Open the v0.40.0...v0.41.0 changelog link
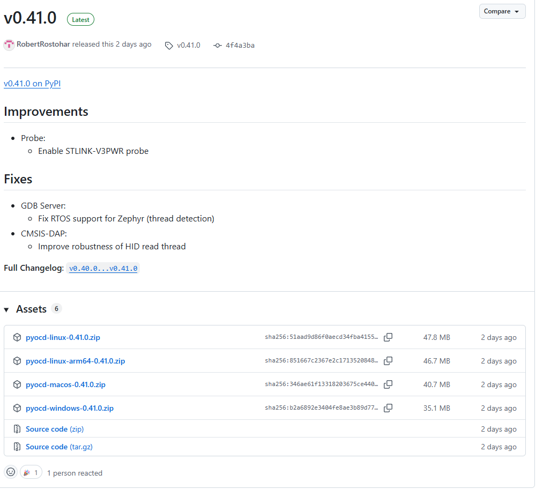Image resolution: width=543 pixels, height=489 pixels. (103, 268)
